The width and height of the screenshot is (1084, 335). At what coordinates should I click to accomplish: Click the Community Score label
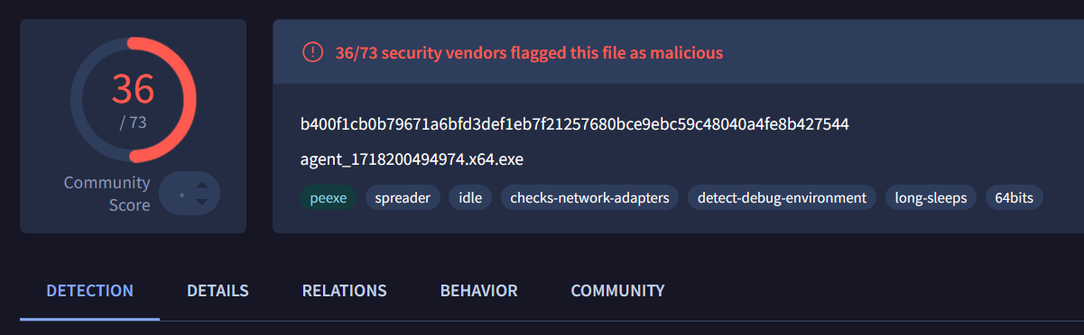tap(107, 194)
